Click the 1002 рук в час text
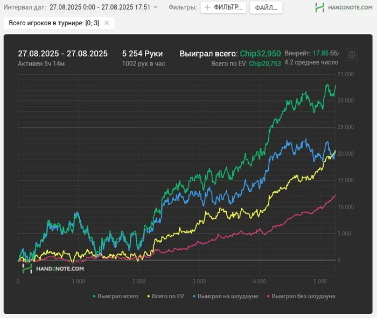The height and width of the screenshot is (318, 377). (144, 63)
